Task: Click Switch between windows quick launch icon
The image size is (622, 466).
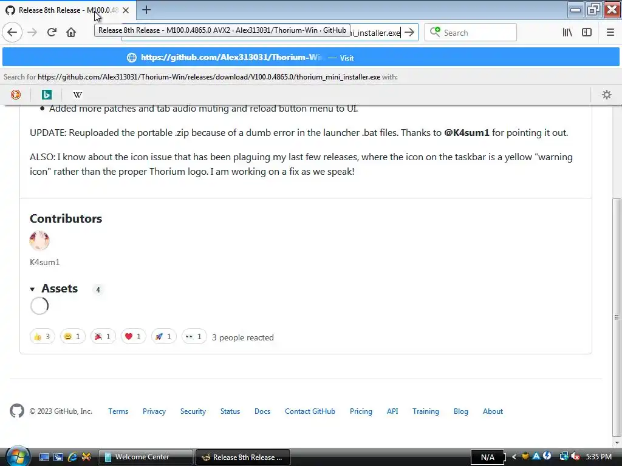Action: (x=58, y=457)
